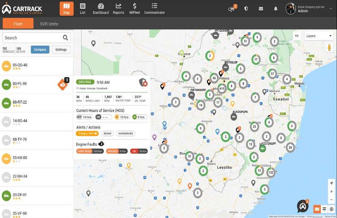The width and height of the screenshot is (337, 218).
Task: Click the OIL 20 Km fault bar
Action: 139,151
